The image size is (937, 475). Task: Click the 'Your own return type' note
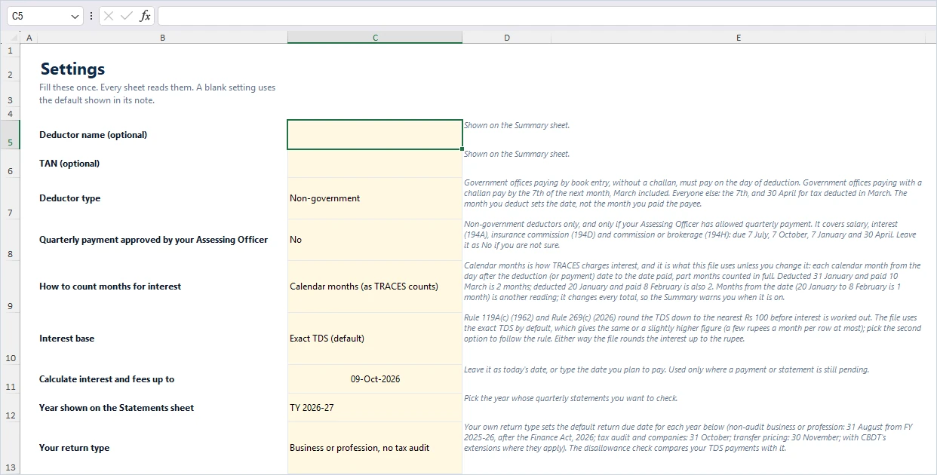tap(688, 437)
